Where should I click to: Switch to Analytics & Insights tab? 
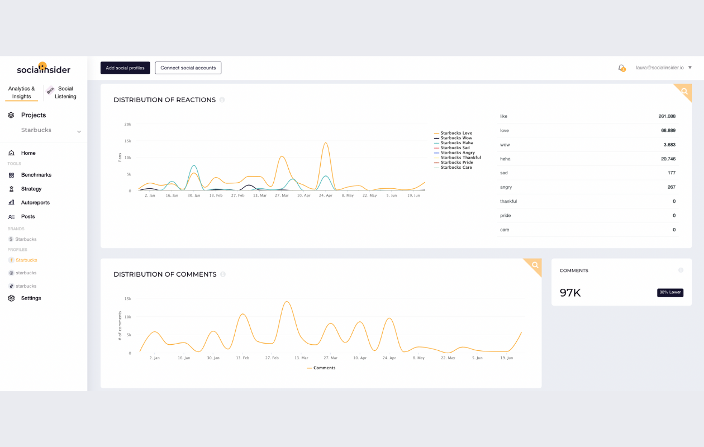pos(22,92)
